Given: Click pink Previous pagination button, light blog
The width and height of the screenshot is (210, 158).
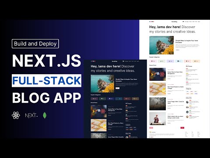Looking at the screenshot, I should tap(151, 128).
